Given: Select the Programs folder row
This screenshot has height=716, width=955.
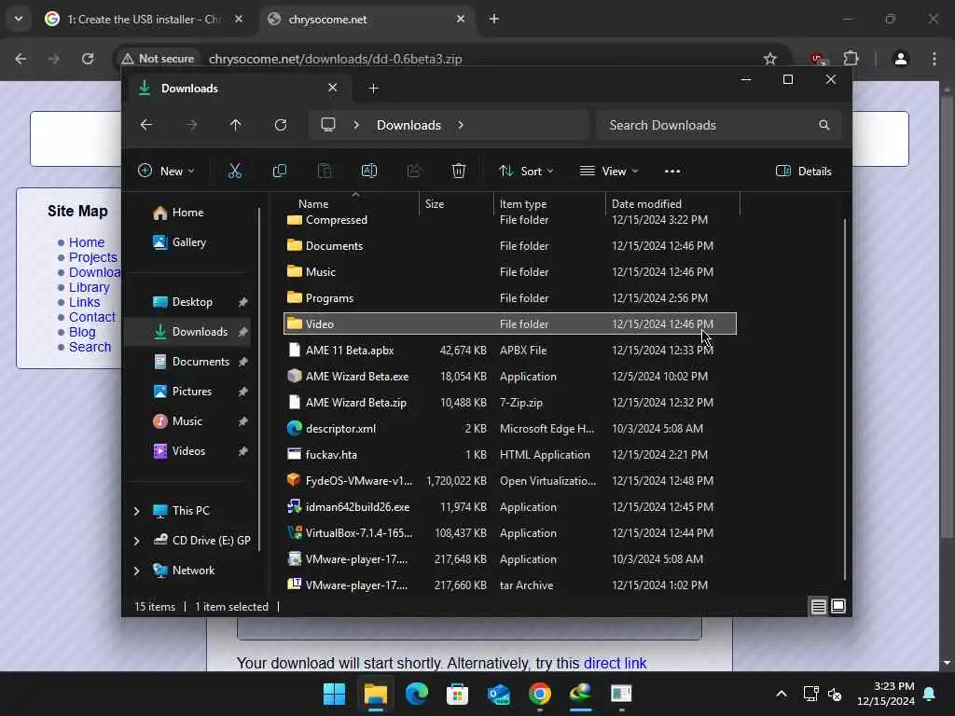Looking at the screenshot, I should (510, 298).
